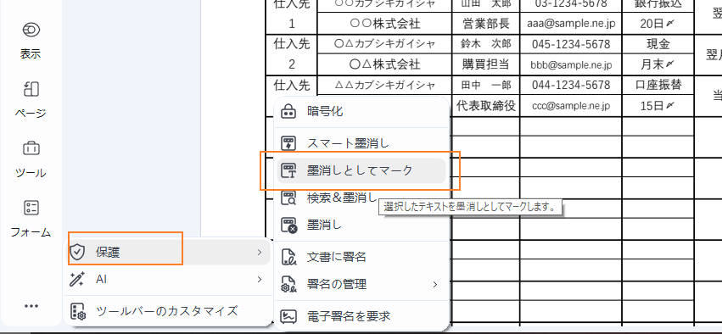722x334 pixels.
Task: Click the cell 20日〆
Action: coord(658,24)
